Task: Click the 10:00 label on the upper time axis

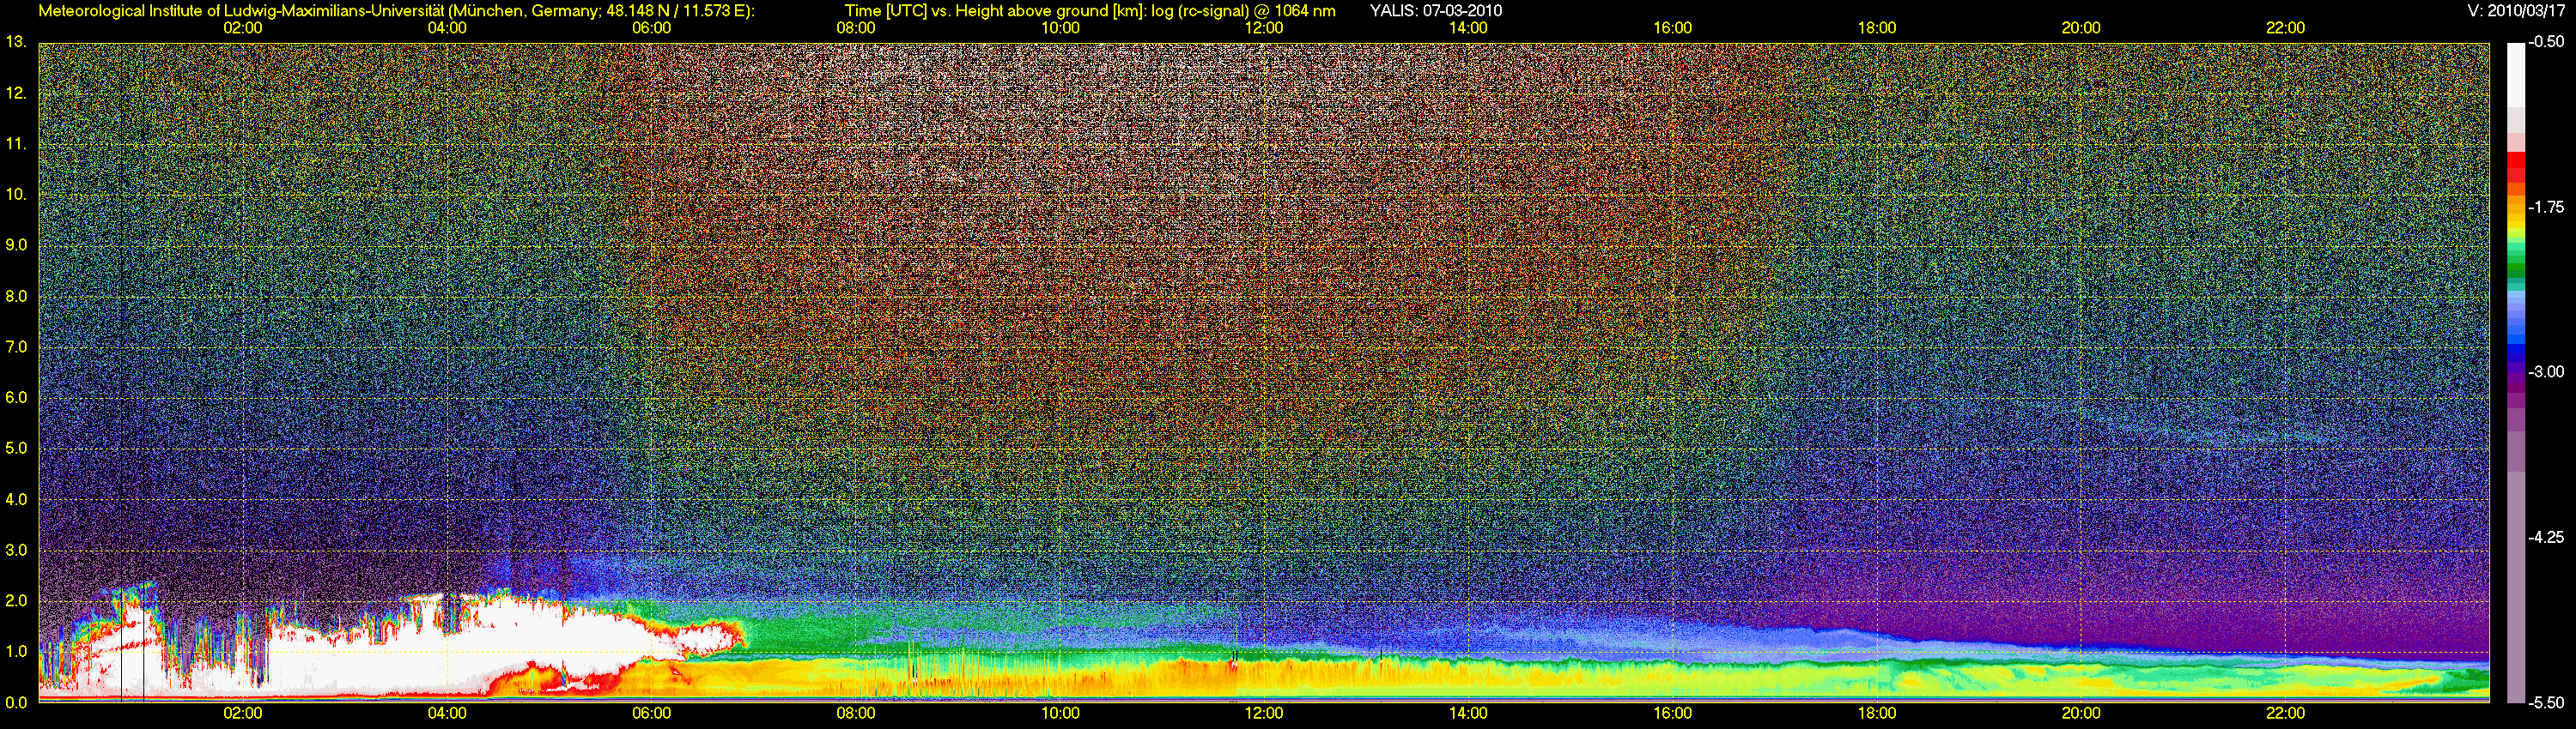Action: [1060, 28]
